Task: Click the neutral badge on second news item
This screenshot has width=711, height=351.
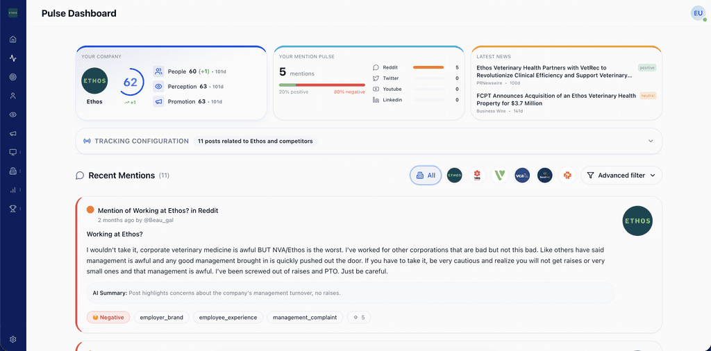Action: coord(648,96)
